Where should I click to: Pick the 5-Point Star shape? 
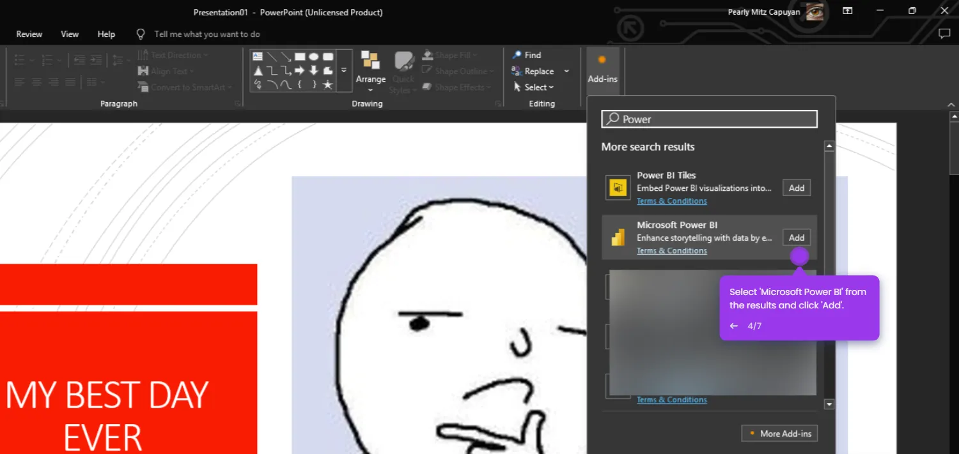[328, 84]
